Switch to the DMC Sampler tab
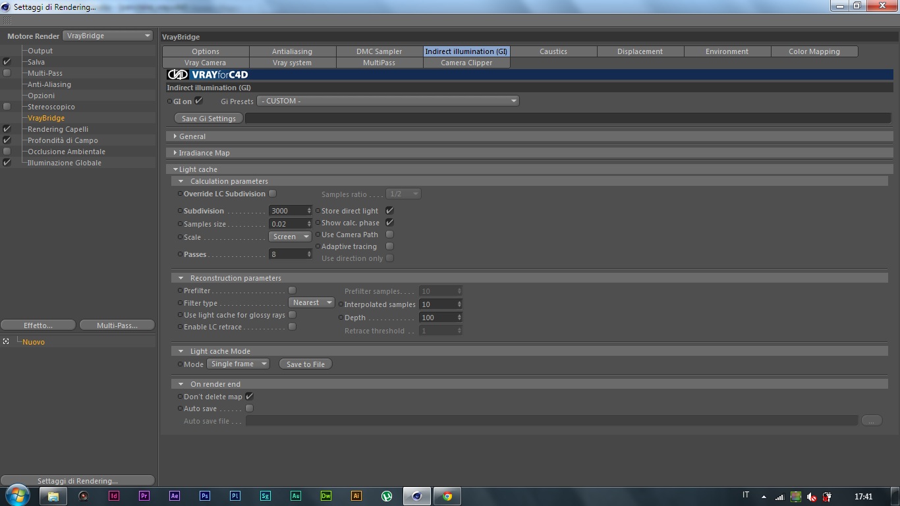 tap(380, 51)
